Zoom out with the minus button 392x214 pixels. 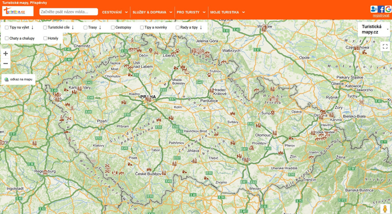pos(6,63)
